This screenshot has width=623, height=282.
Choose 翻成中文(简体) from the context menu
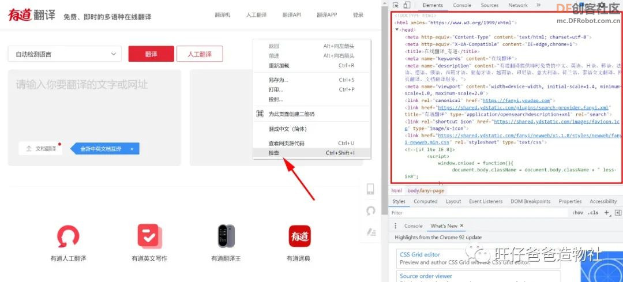(312, 129)
